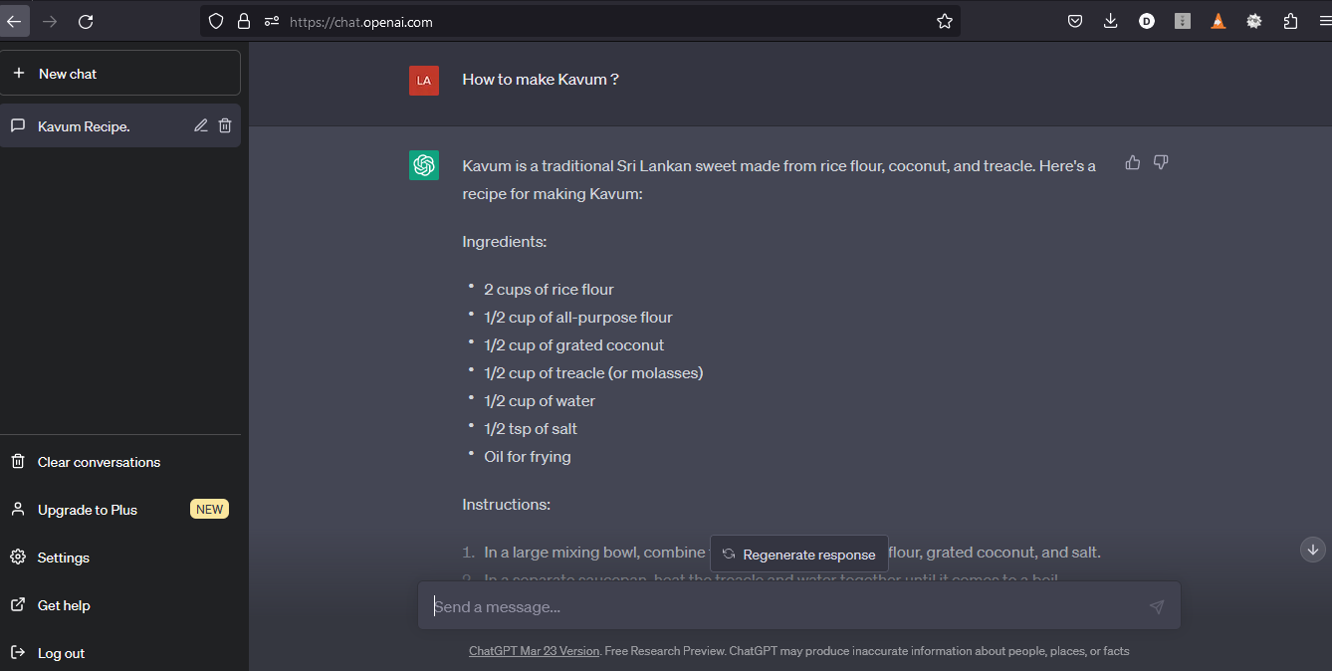Viewport: 1332px width, 671px height.
Task: Save page to Pocket
Action: point(1075,21)
